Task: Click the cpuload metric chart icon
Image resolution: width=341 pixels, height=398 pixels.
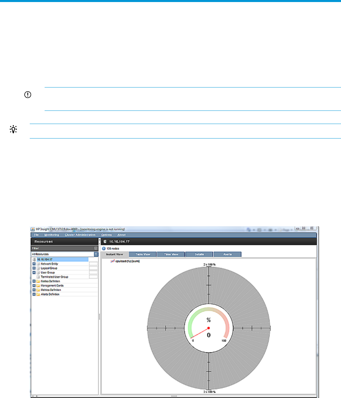Action: pos(112,261)
